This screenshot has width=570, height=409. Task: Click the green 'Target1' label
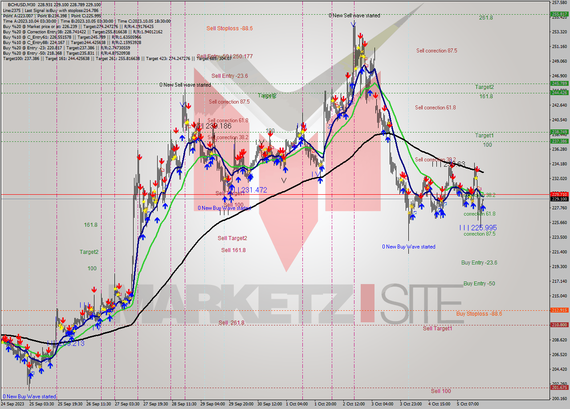484,136
